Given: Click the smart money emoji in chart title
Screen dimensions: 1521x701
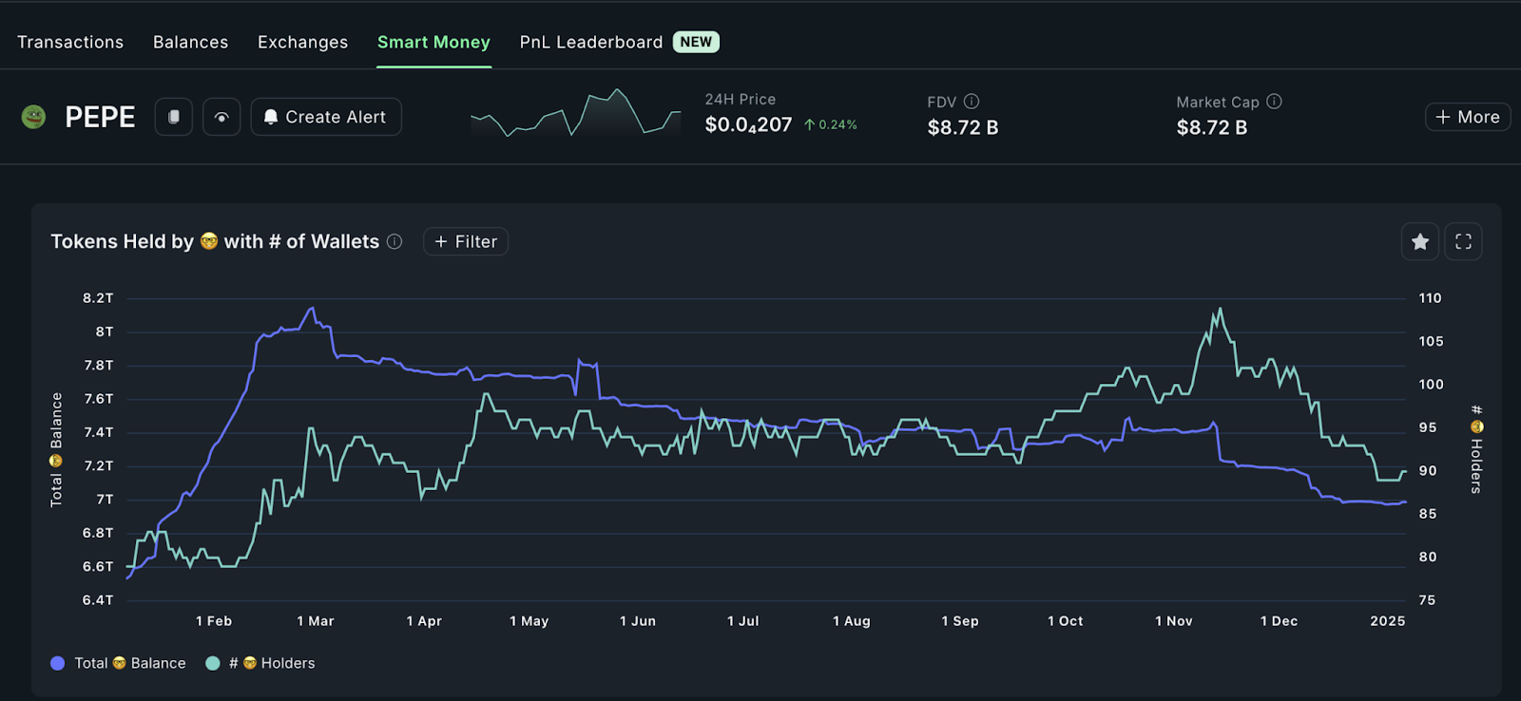Looking at the screenshot, I should [209, 241].
